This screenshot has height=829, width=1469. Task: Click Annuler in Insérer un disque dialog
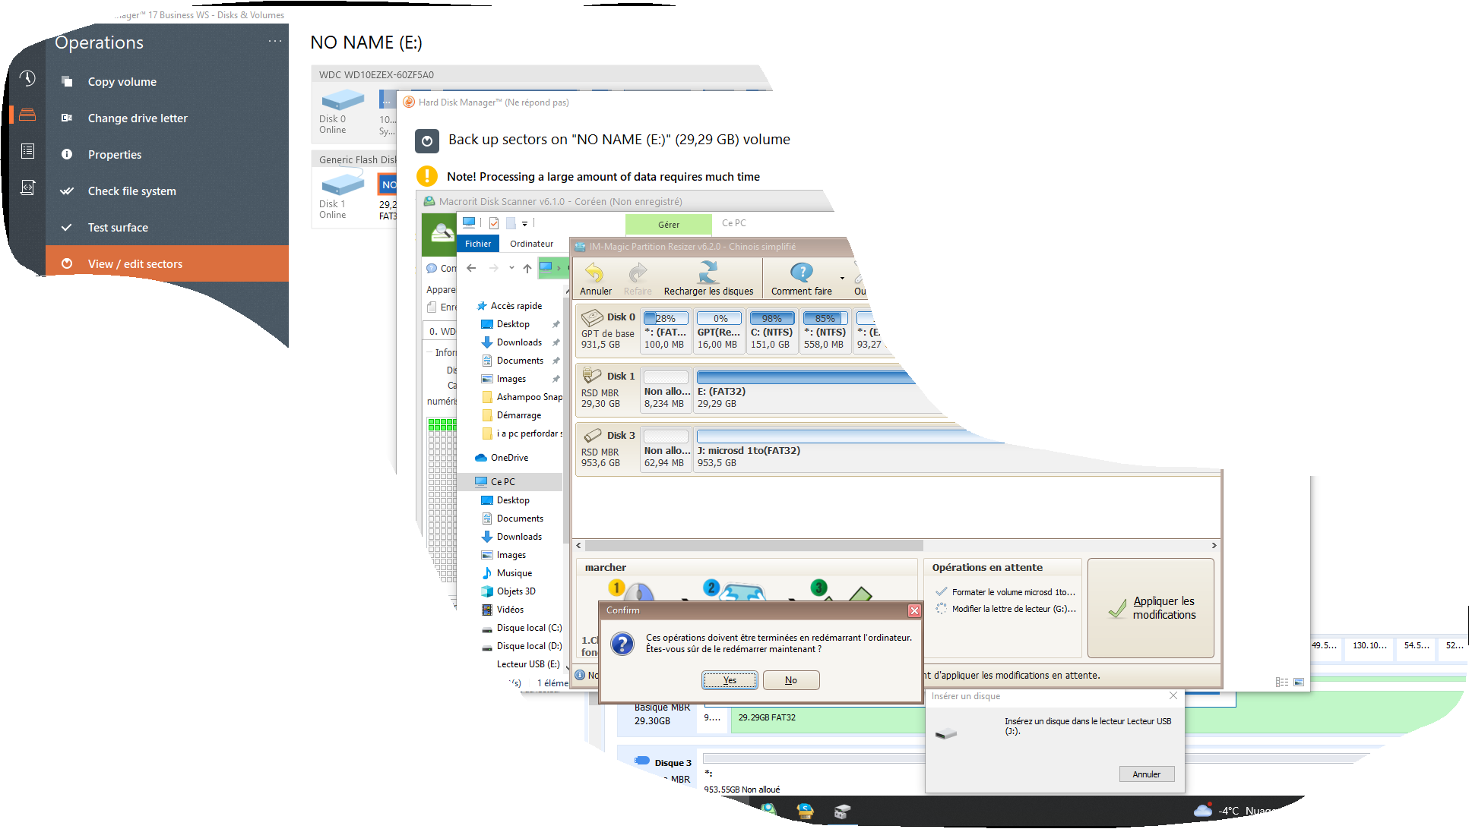coord(1146,774)
